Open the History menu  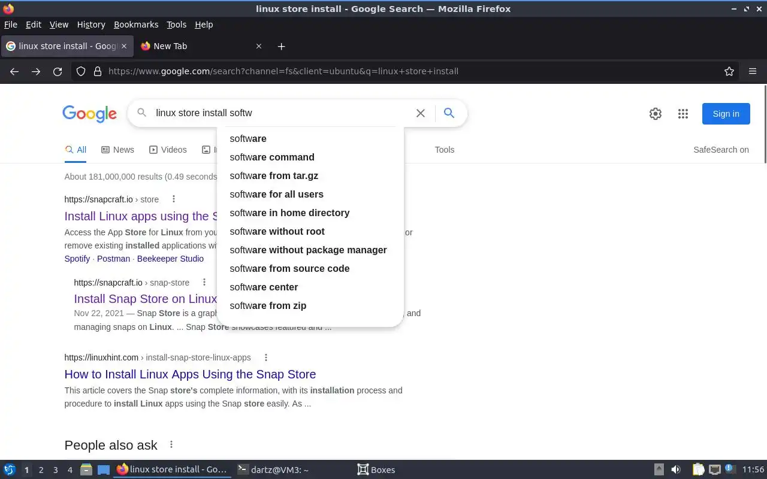91,25
